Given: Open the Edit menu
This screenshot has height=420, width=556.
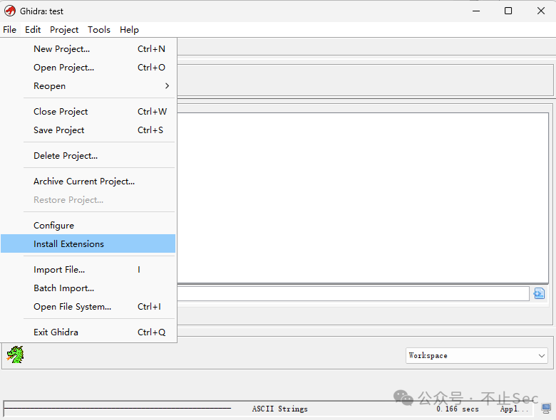Looking at the screenshot, I should click(x=33, y=30).
